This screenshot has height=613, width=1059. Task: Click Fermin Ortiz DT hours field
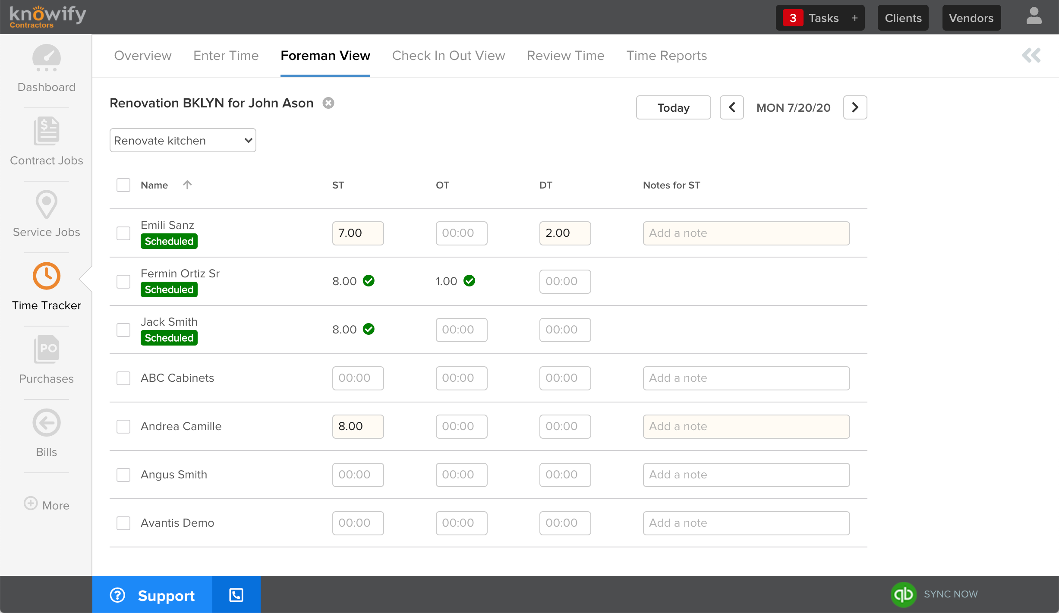[x=565, y=282]
